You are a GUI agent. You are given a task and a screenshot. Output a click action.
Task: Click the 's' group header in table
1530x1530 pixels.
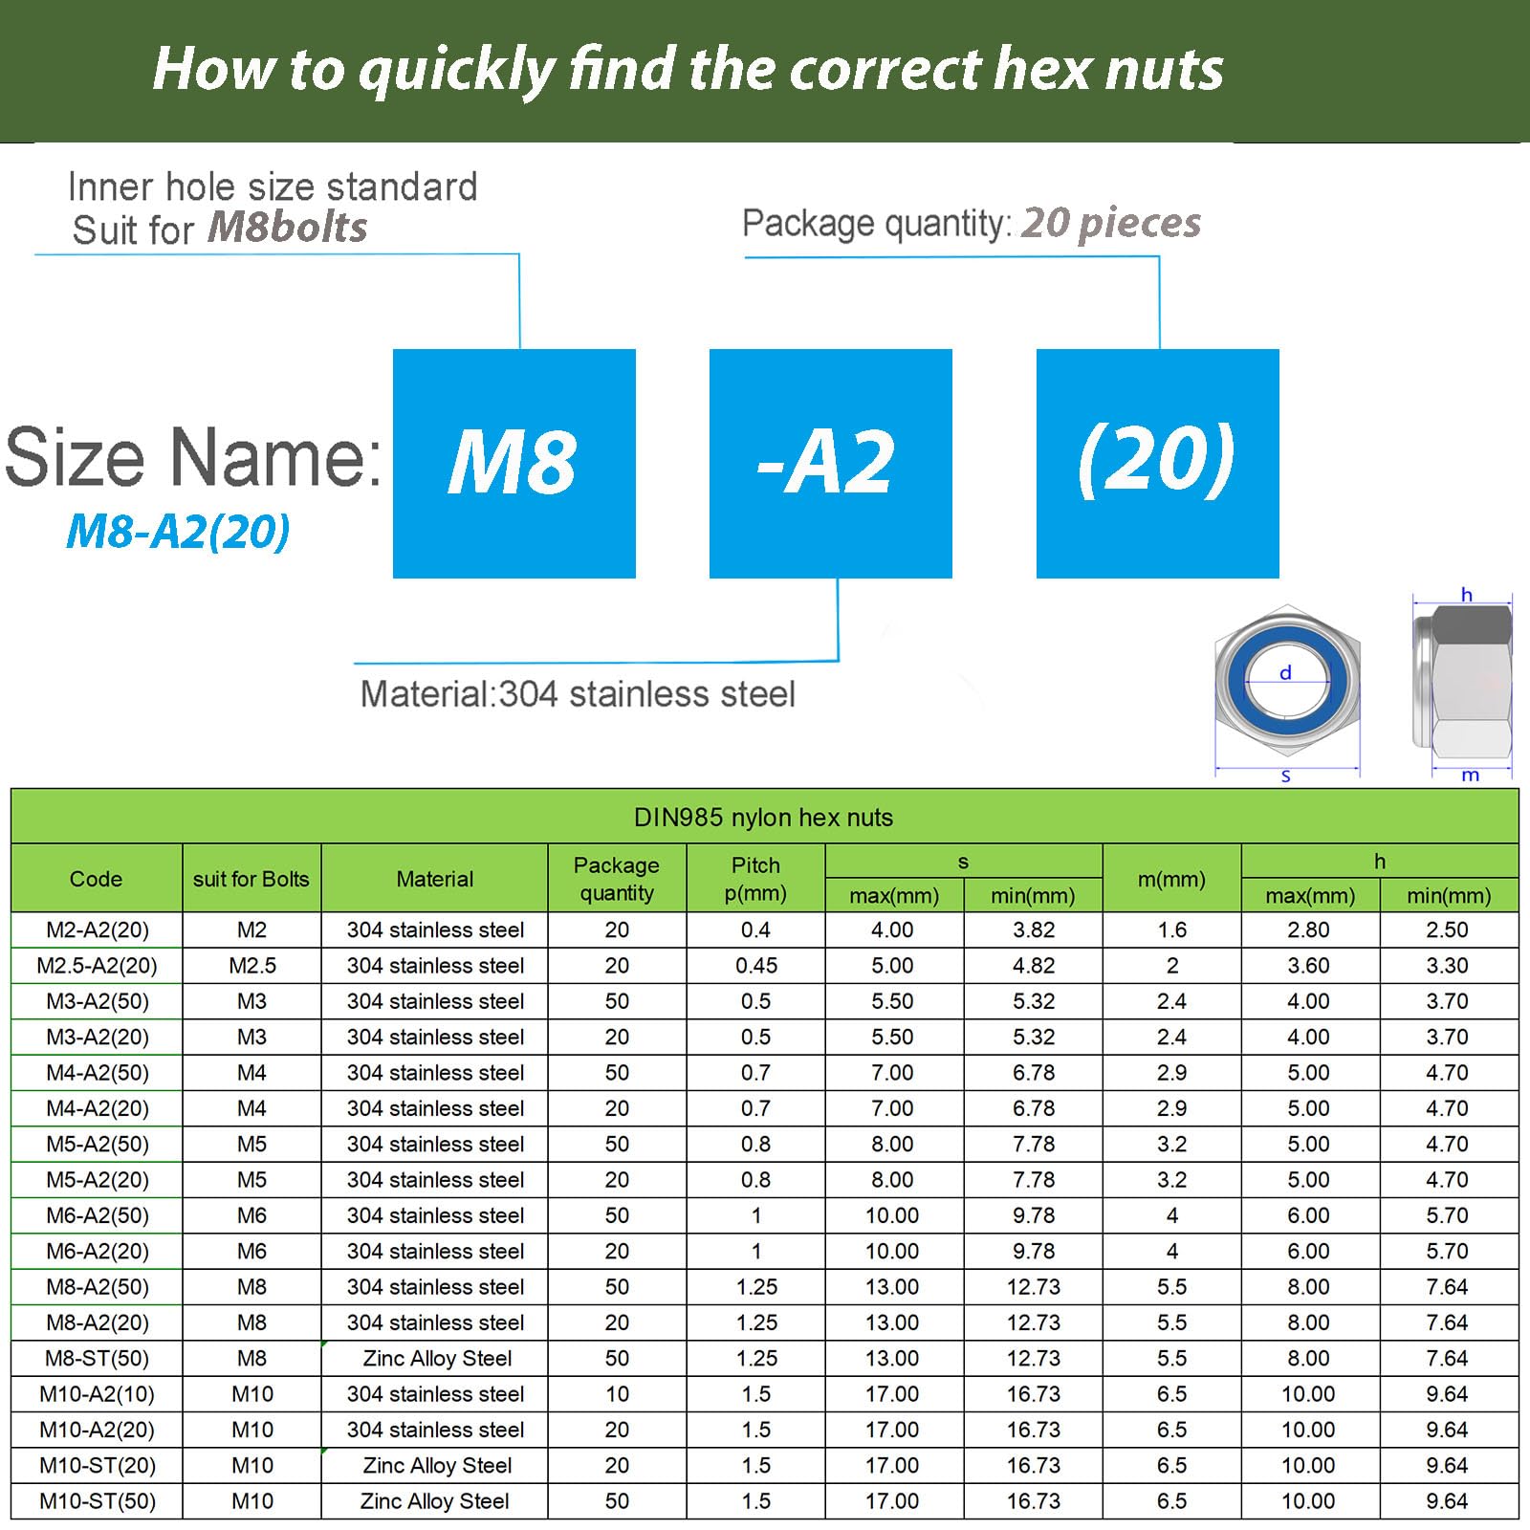point(963,862)
